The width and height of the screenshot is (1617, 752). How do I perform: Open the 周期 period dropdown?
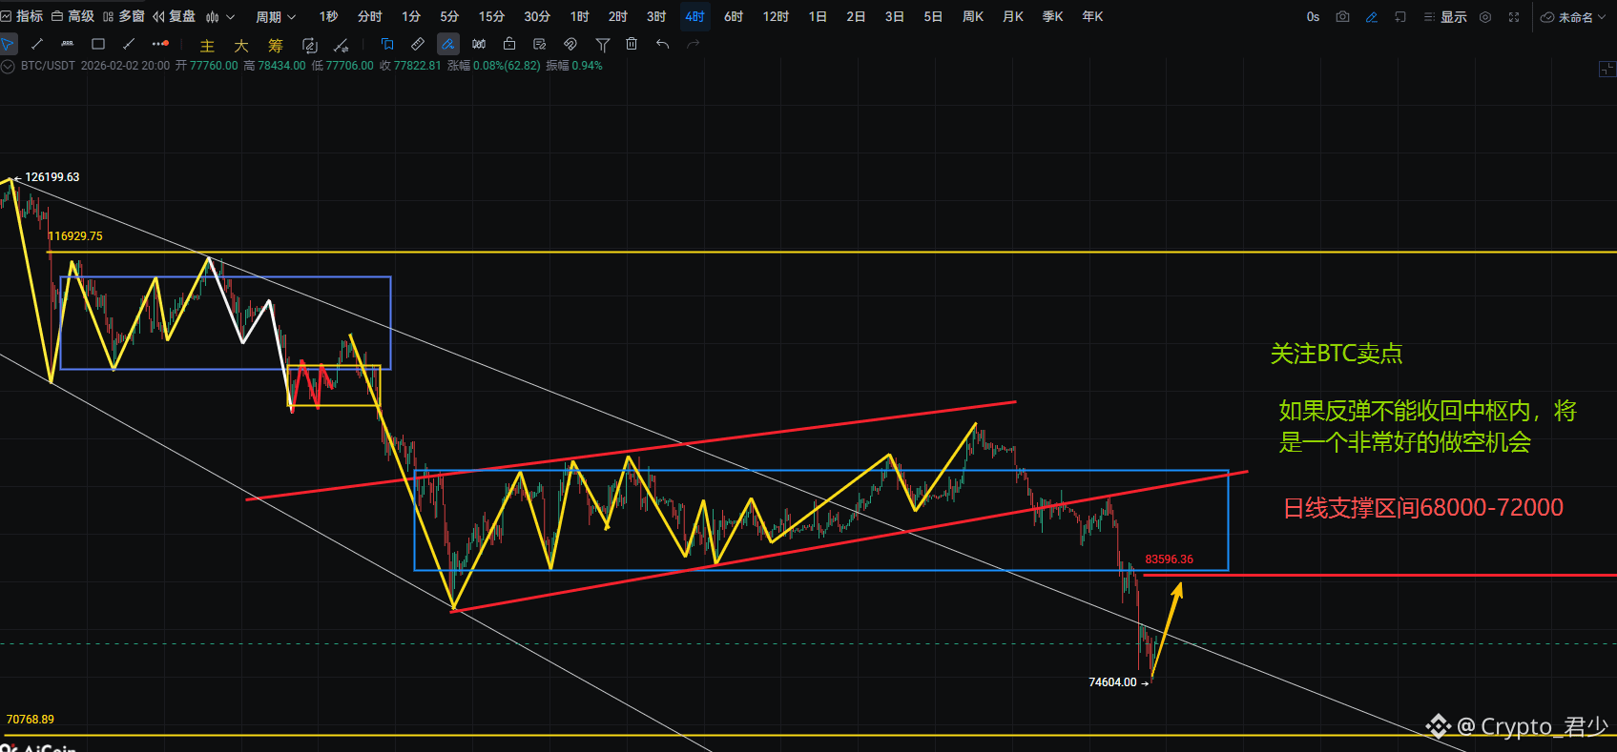pos(276,17)
